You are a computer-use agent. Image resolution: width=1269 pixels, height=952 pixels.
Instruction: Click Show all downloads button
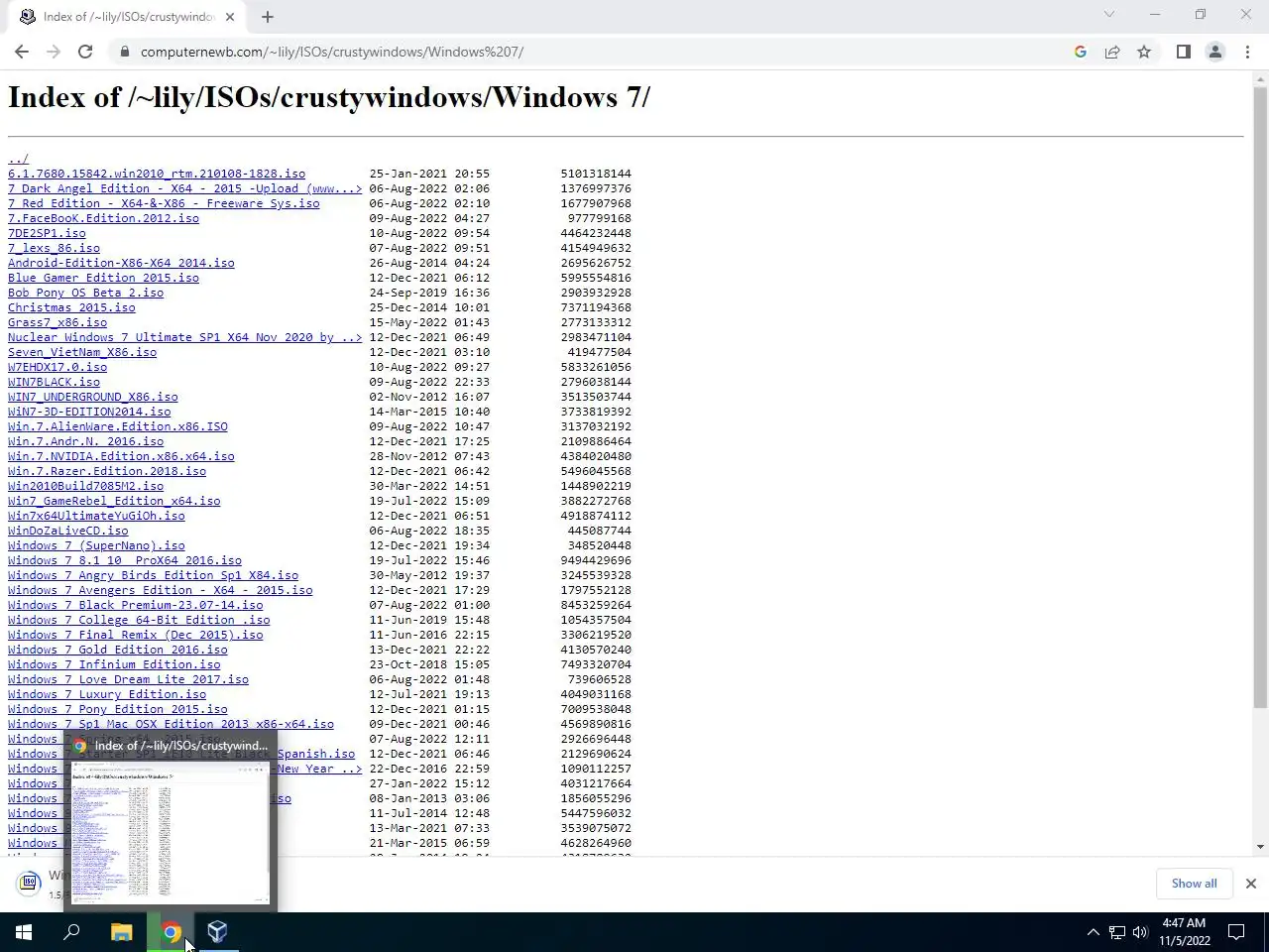1194,884
